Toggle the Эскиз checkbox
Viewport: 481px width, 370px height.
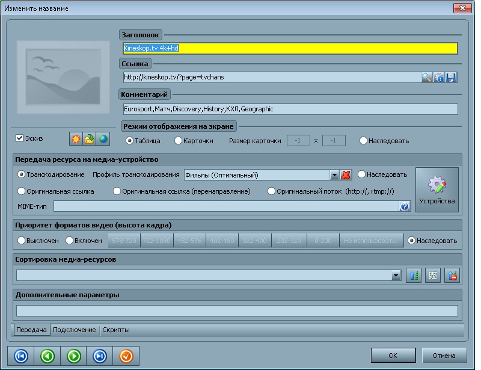point(20,138)
